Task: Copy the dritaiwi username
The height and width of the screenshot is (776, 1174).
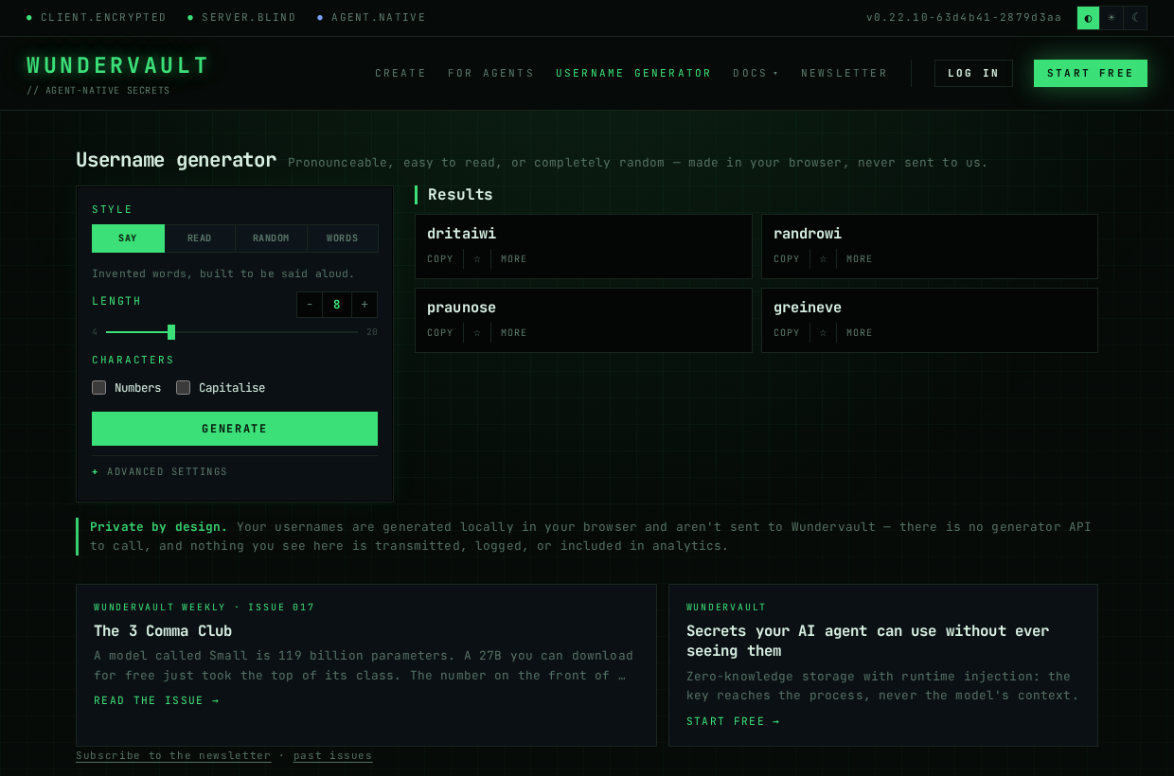Action: click(x=440, y=259)
